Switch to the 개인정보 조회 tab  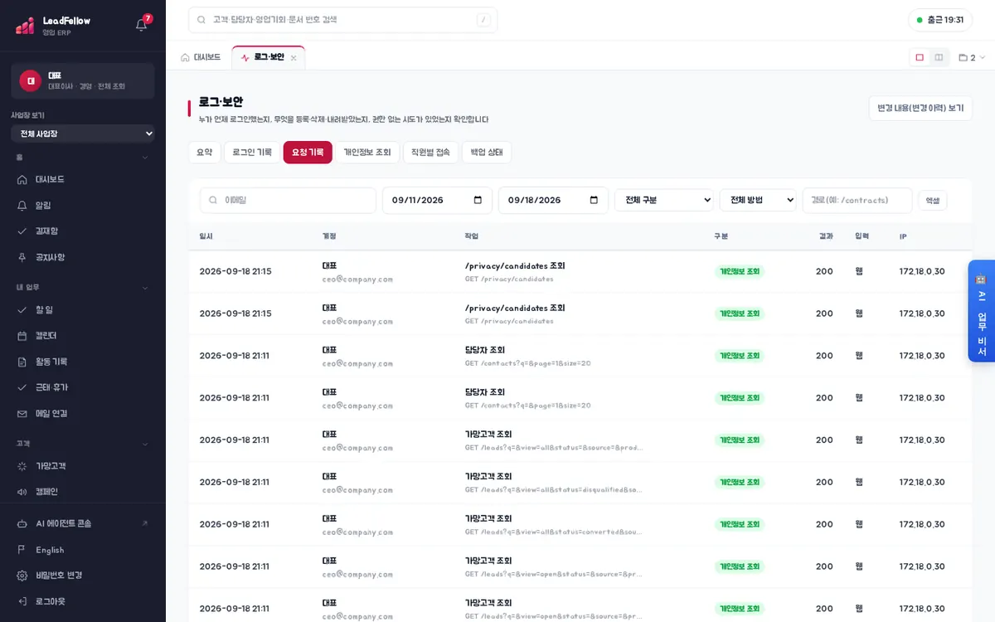pos(367,153)
